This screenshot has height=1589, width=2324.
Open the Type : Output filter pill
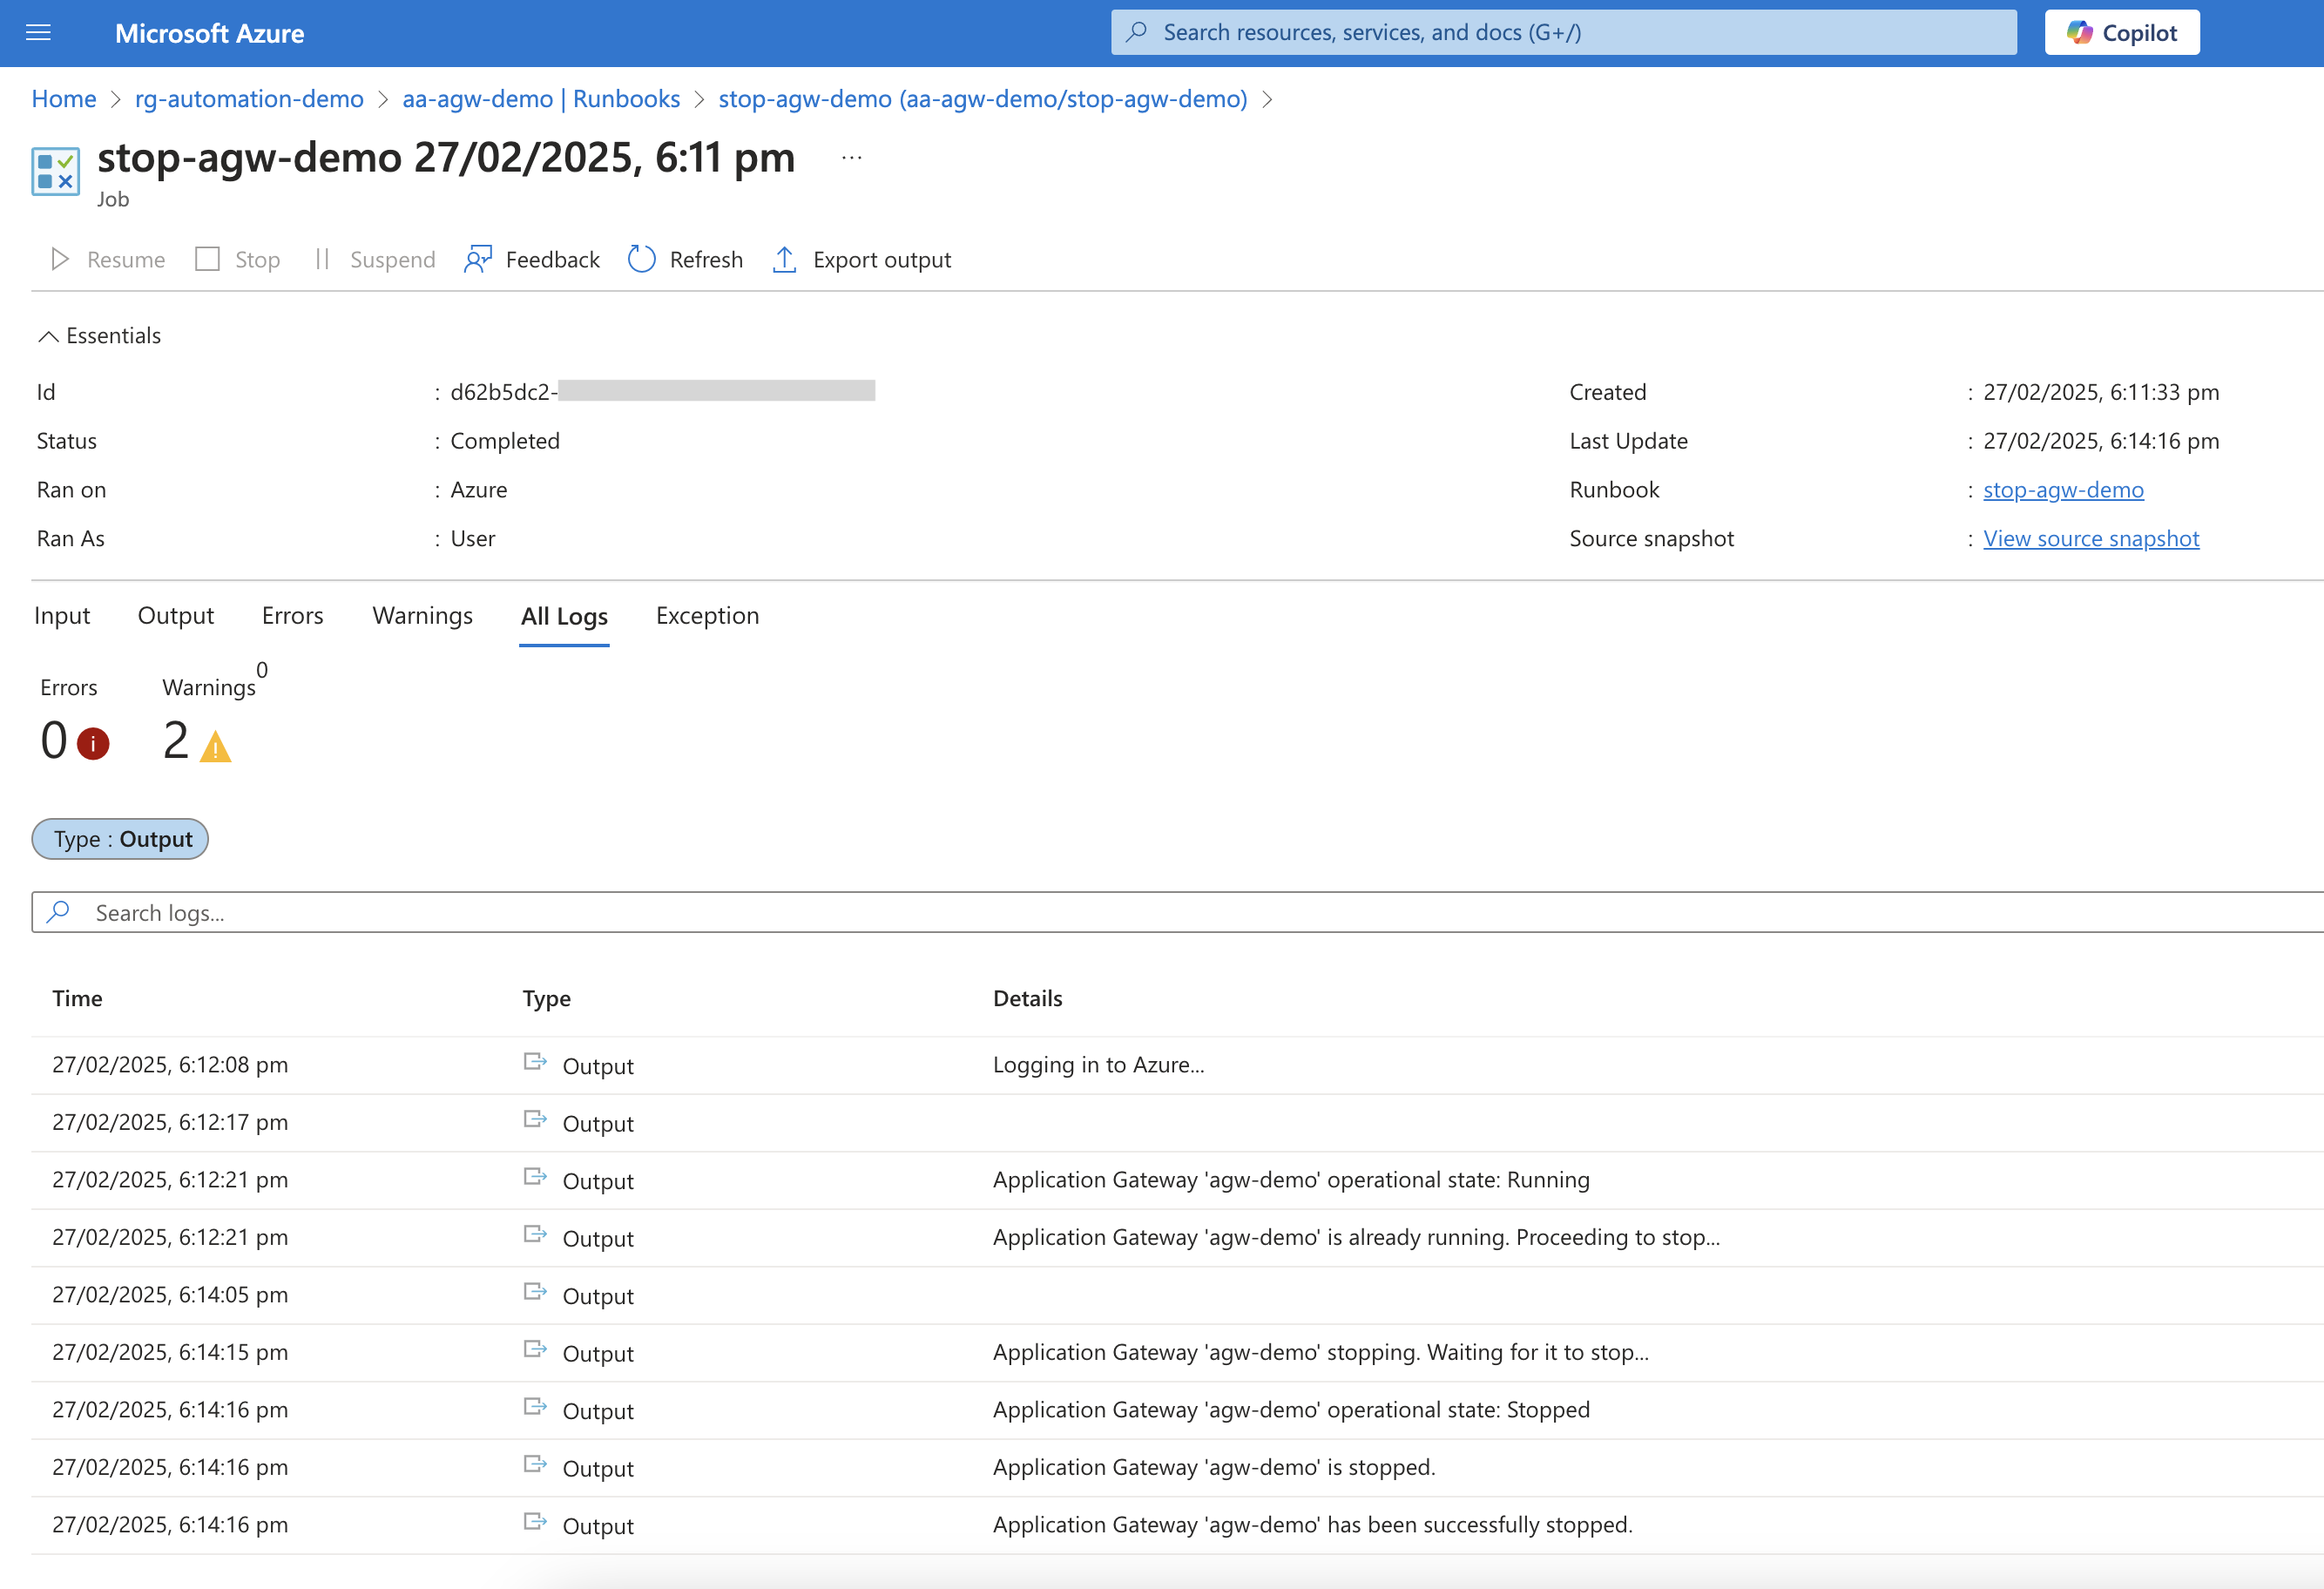[x=120, y=839]
